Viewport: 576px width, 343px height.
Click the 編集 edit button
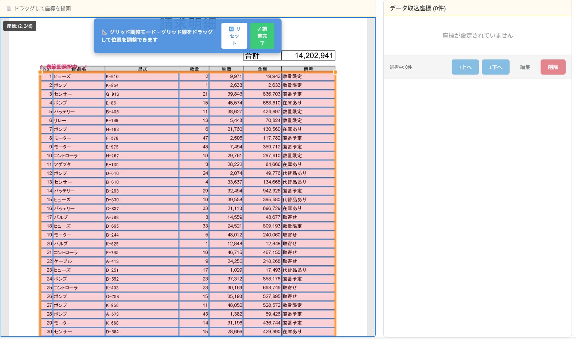pos(525,67)
